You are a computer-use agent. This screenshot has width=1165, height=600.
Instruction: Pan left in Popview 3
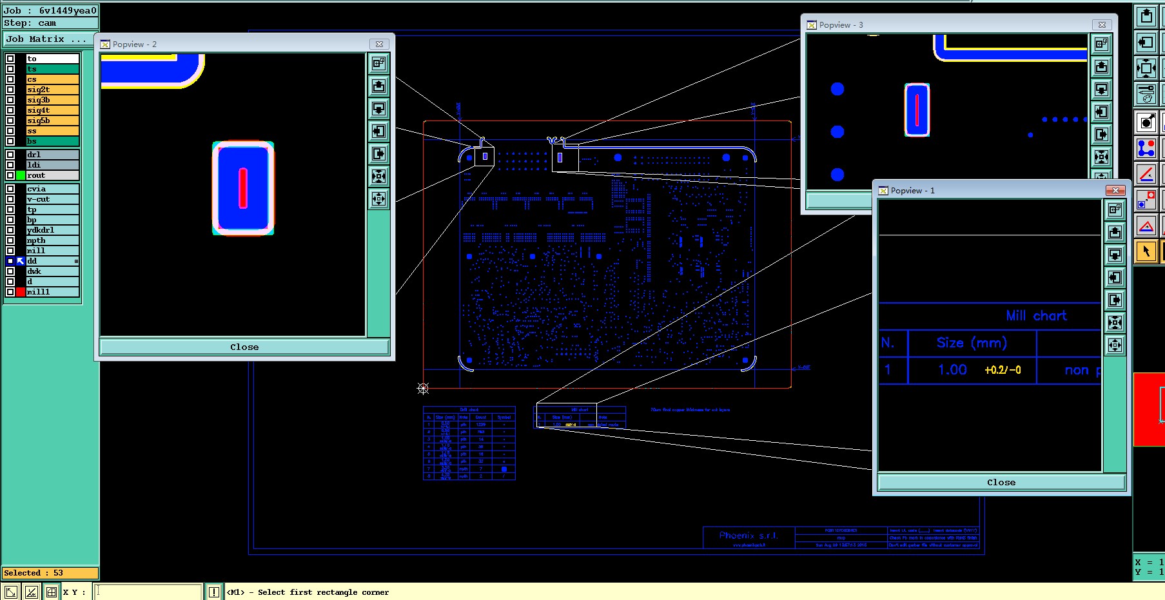pos(1102,111)
